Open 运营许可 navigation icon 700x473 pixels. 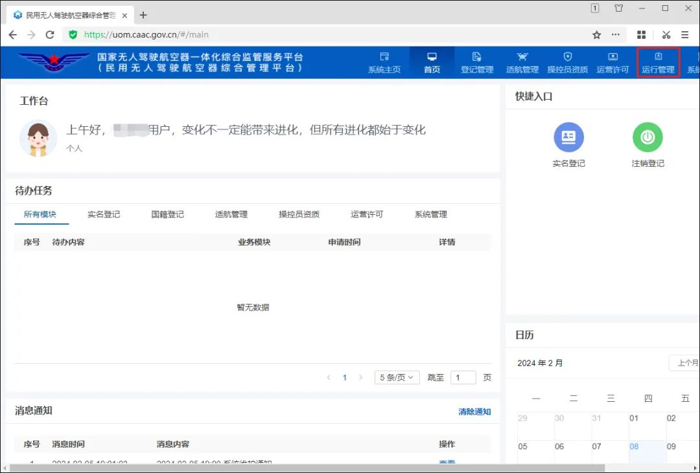[612, 63]
